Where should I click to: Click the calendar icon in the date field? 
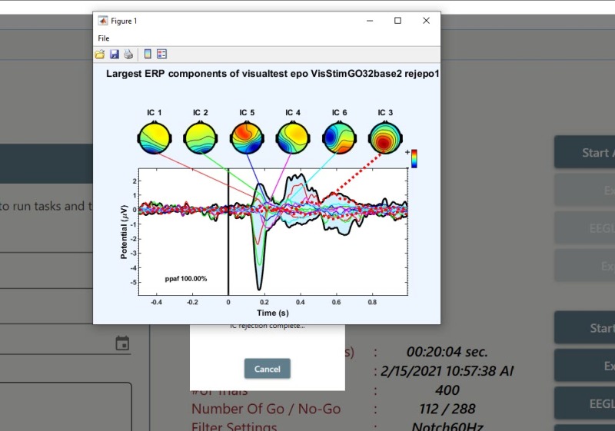pos(122,343)
